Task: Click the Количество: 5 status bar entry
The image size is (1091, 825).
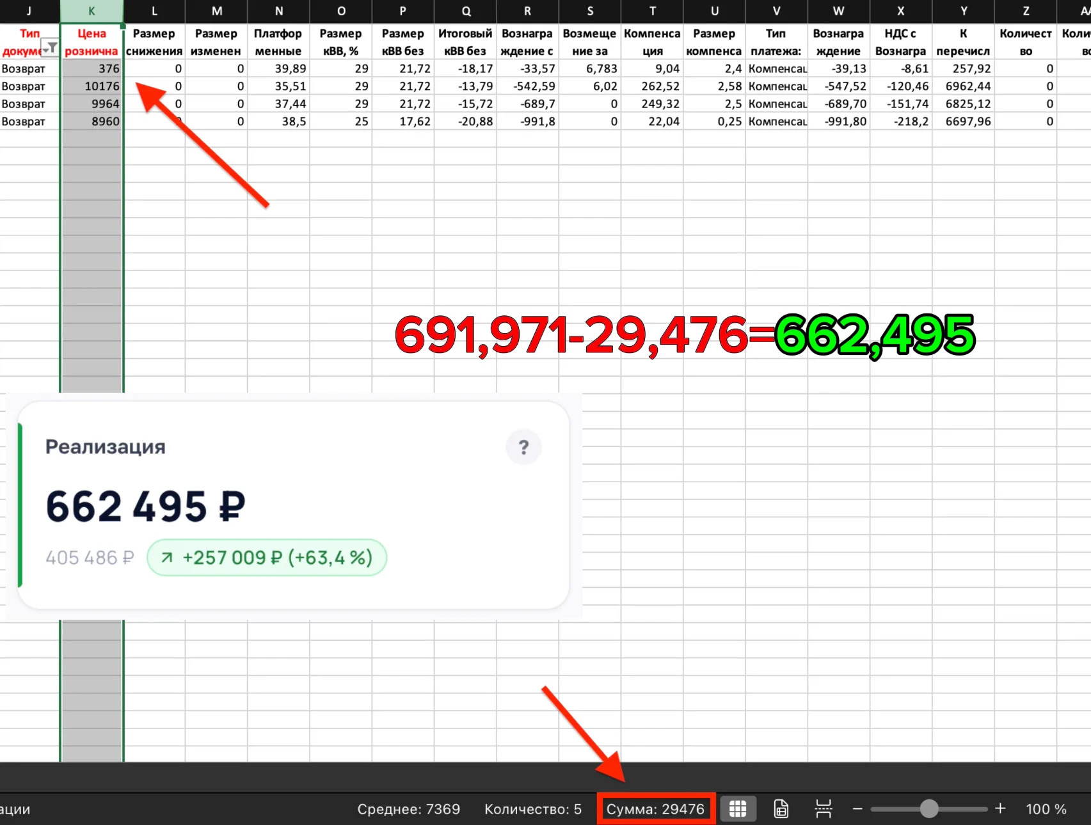Action: point(533,809)
